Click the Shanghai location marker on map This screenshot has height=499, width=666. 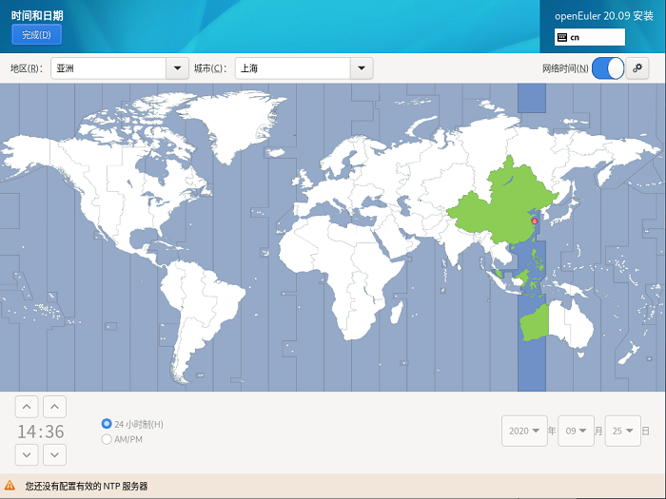534,221
